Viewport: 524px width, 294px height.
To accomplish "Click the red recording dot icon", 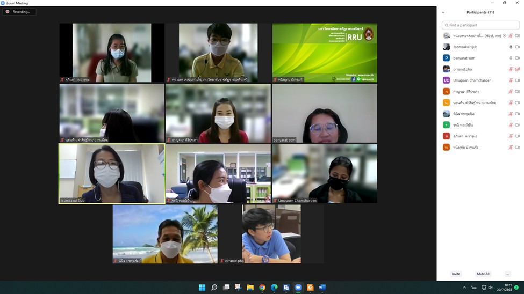I will pyautogui.click(x=8, y=12).
